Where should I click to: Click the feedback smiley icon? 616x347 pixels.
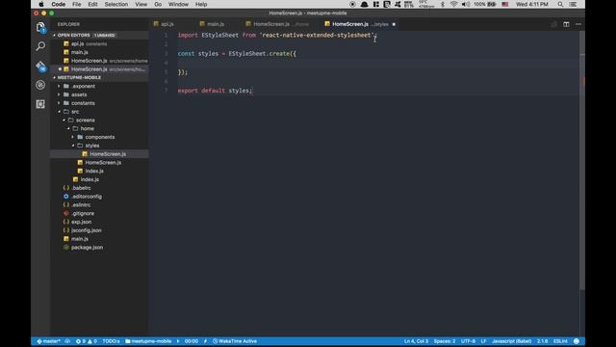coord(577,341)
